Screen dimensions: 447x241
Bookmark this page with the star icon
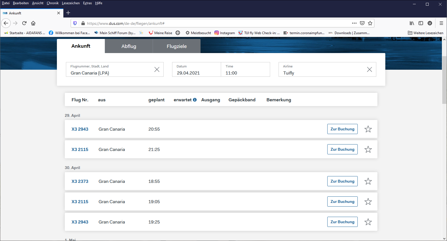370,23
